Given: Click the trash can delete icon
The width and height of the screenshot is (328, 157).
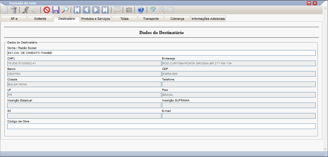Looking at the screenshot, I should click(x=14, y=10).
